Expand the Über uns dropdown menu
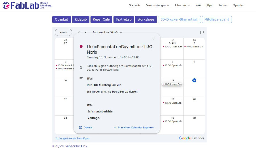 coord(182,5)
